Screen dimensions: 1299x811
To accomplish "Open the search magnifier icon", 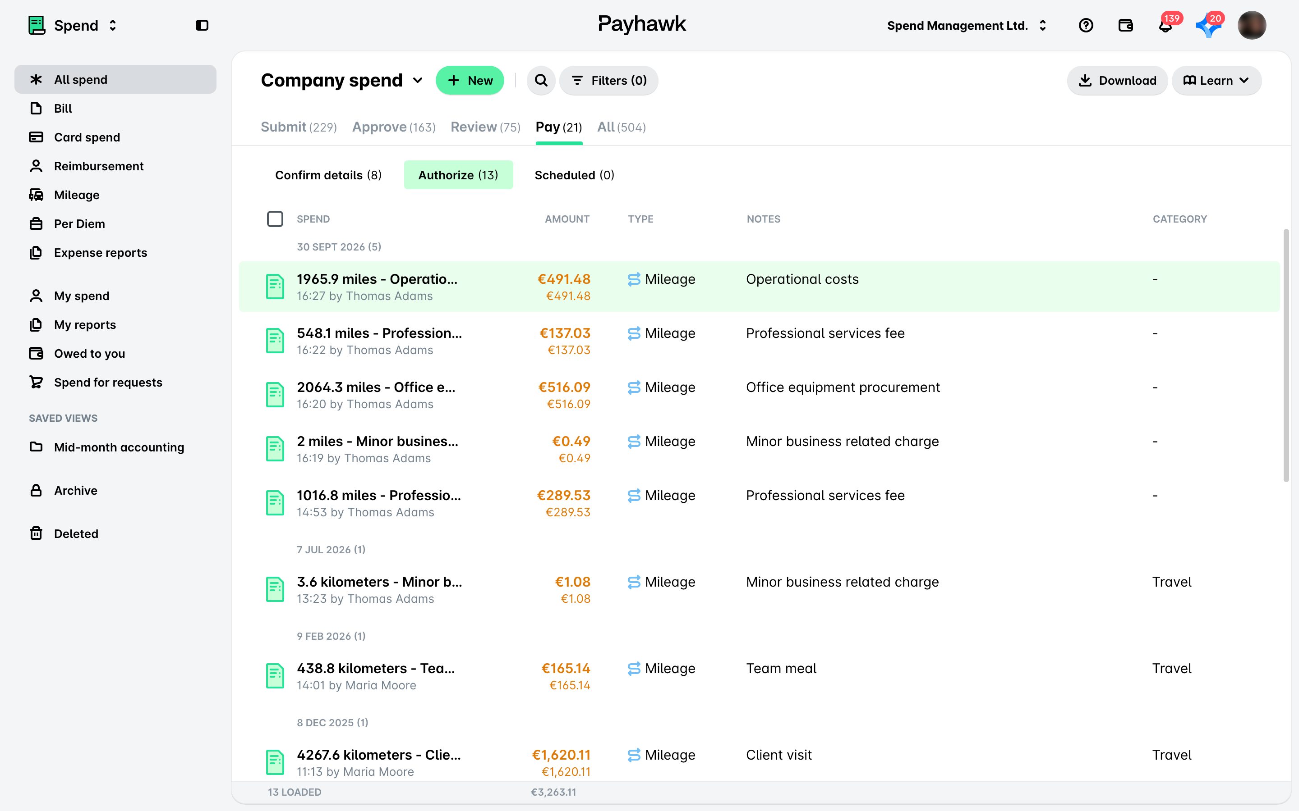I will [x=541, y=81].
